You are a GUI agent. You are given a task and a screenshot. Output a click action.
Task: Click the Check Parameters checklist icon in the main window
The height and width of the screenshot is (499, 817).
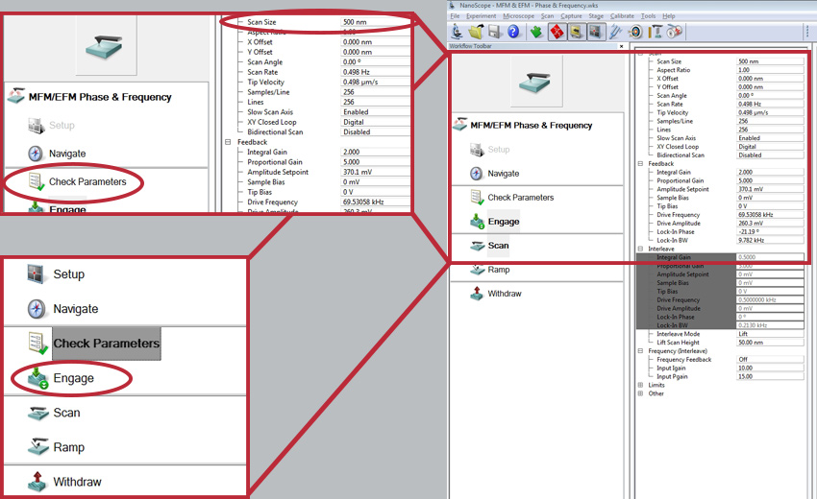(478, 198)
